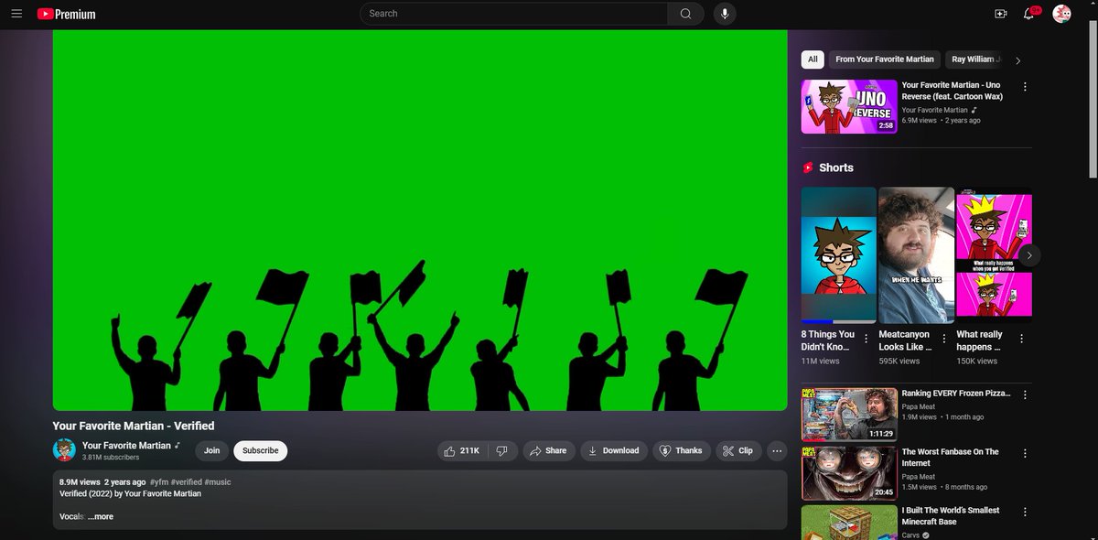Screen dimensions: 1098x540
Task: Select From Your Favorite Martian chip
Action: tap(885, 59)
